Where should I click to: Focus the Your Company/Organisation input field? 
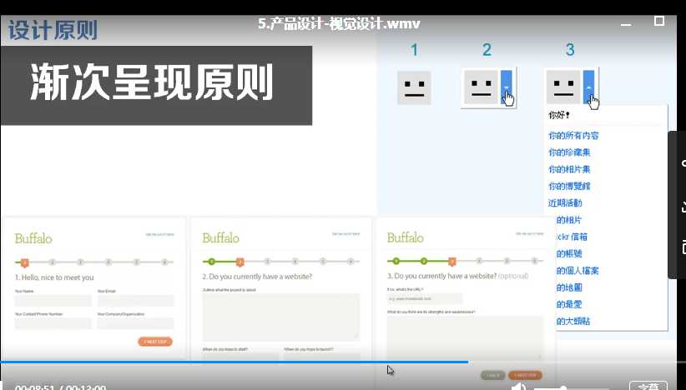pyautogui.click(x=136, y=323)
